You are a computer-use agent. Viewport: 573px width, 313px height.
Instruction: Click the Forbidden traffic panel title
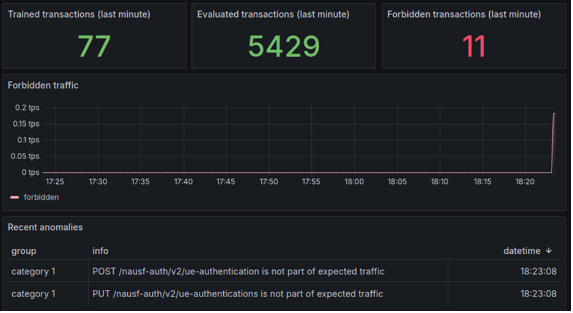[x=43, y=86]
